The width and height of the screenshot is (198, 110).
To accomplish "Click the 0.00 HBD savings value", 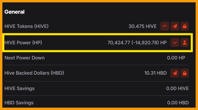I will coord(178,103).
